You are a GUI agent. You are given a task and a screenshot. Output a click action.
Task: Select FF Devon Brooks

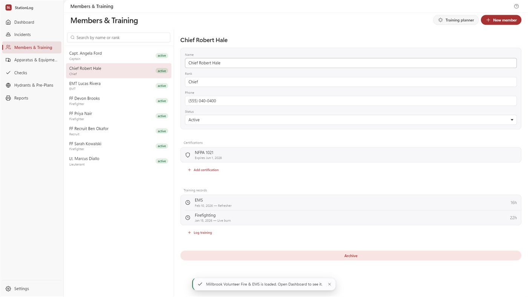pos(119,101)
